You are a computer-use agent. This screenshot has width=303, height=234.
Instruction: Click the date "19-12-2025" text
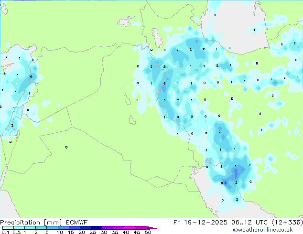(x=206, y=222)
